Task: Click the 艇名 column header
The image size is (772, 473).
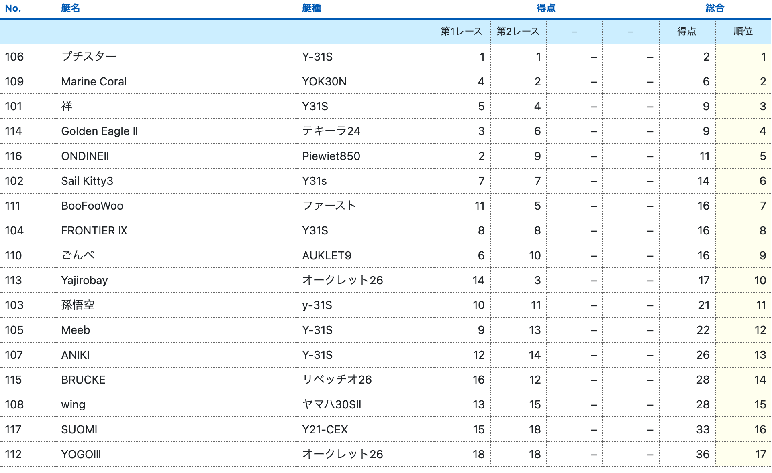Action: tap(70, 8)
